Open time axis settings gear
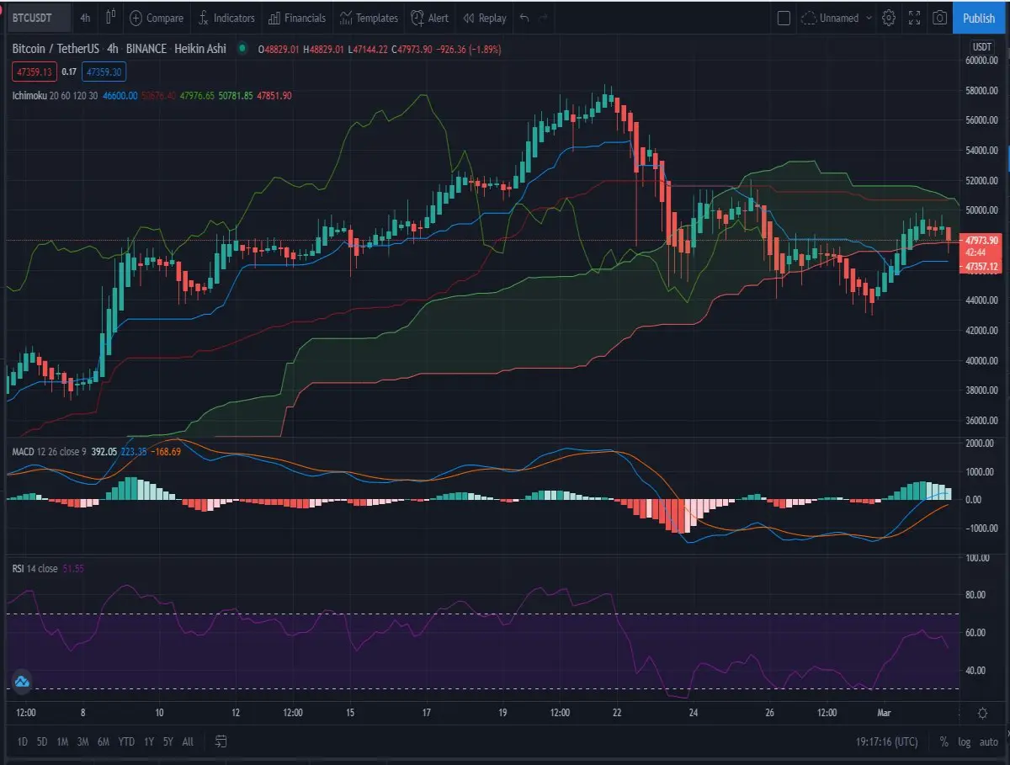 982,713
